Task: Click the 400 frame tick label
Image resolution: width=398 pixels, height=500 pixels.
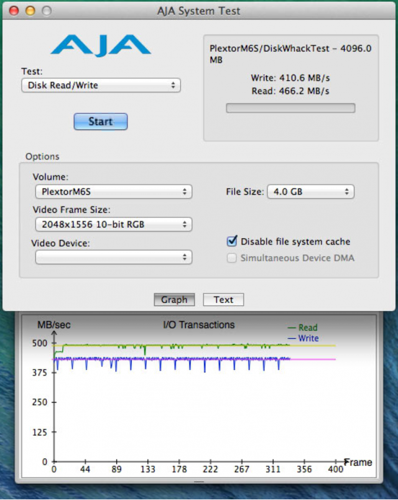Action: tap(335, 470)
